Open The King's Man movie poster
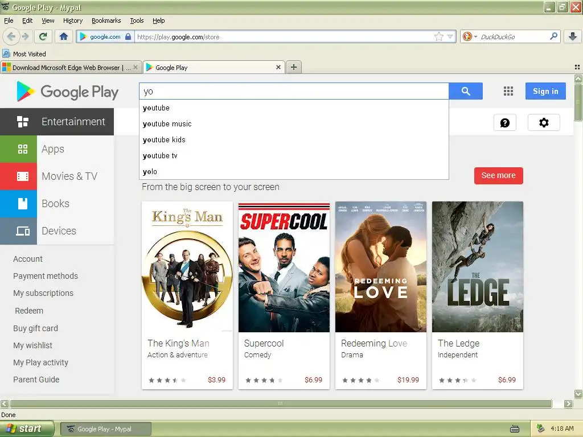 tap(187, 267)
